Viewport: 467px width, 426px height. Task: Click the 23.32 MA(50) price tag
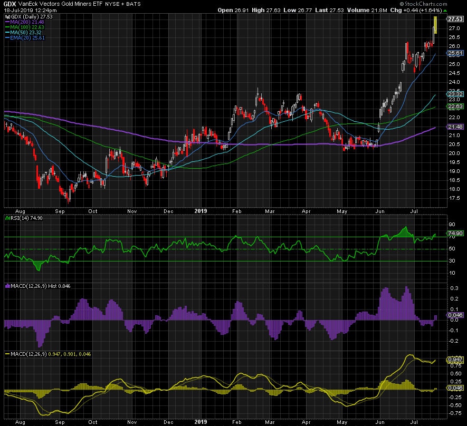pos(455,95)
